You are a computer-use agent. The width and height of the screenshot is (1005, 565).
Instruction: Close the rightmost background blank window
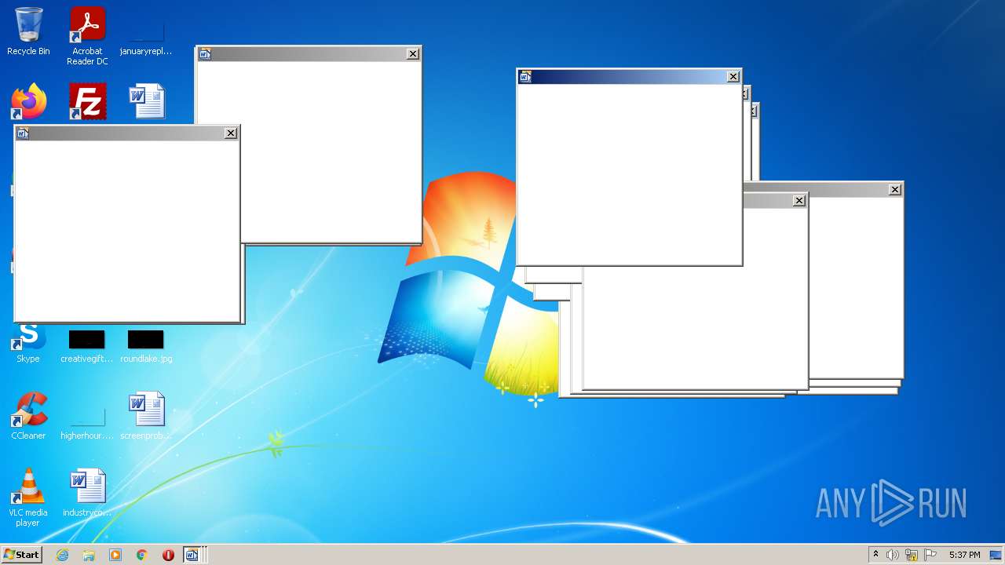click(895, 189)
